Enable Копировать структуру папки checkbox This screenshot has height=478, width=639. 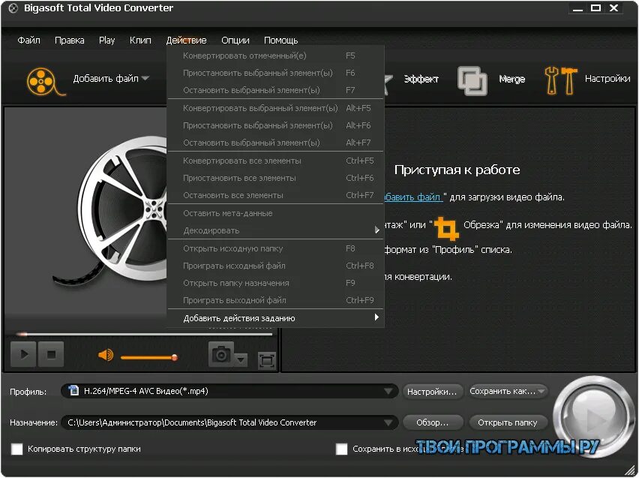(x=17, y=449)
